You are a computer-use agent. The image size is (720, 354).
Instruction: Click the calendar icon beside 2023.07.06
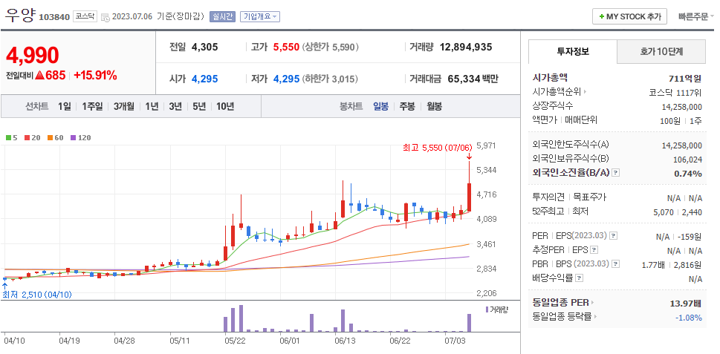(x=106, y=17)
